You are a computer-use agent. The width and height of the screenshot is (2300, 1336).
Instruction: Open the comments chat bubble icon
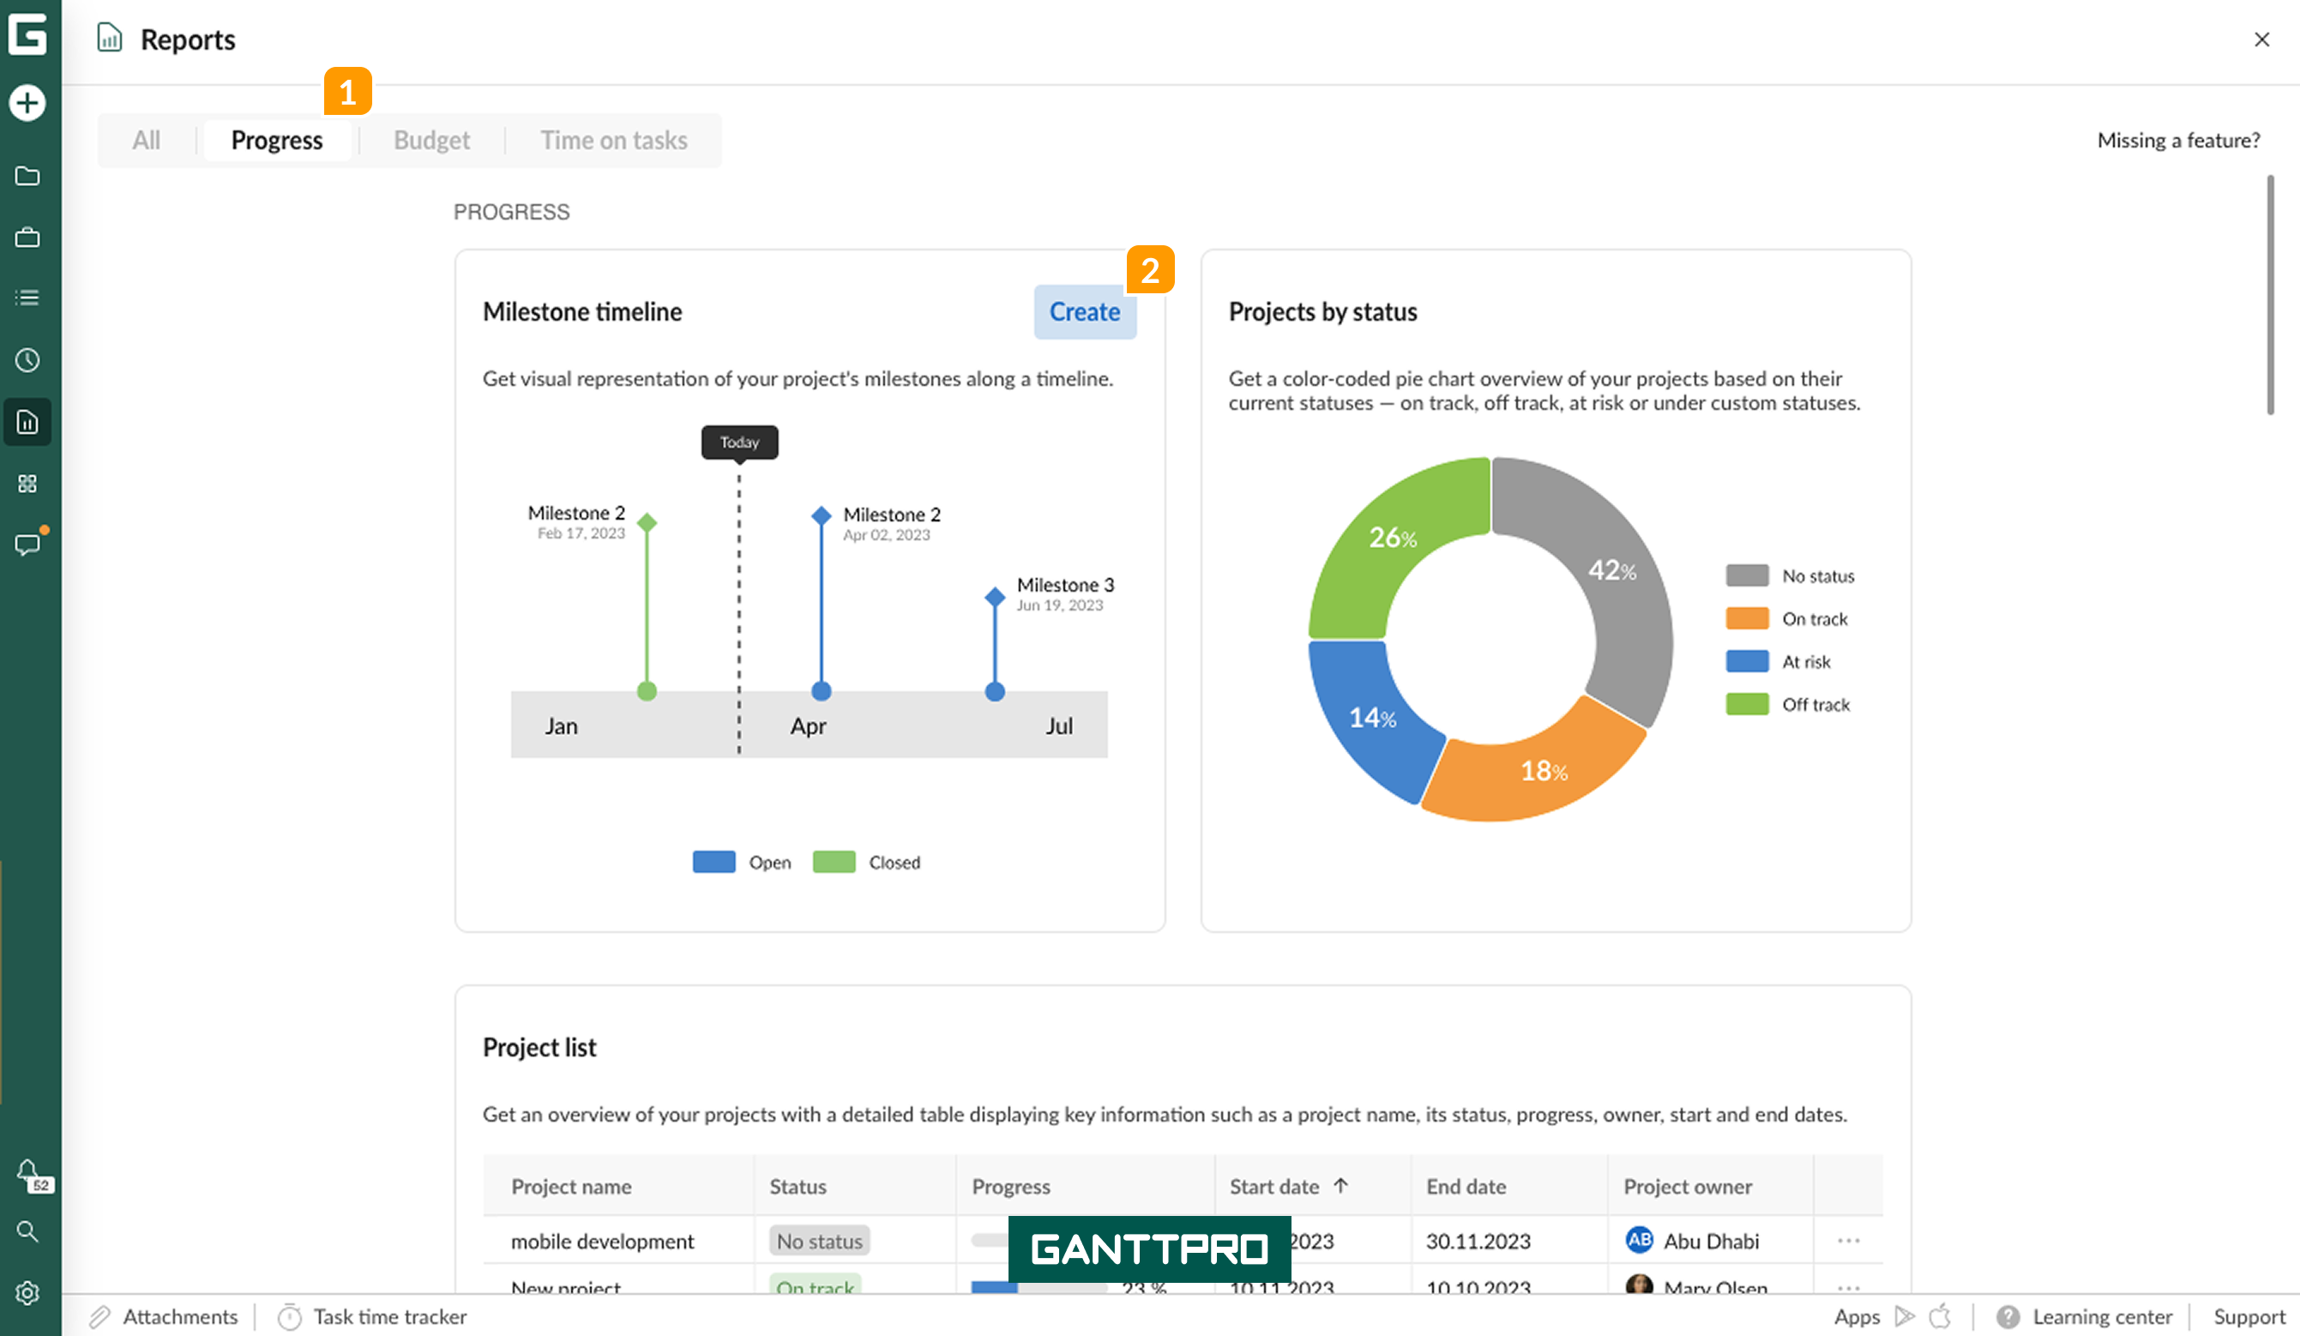27,545
